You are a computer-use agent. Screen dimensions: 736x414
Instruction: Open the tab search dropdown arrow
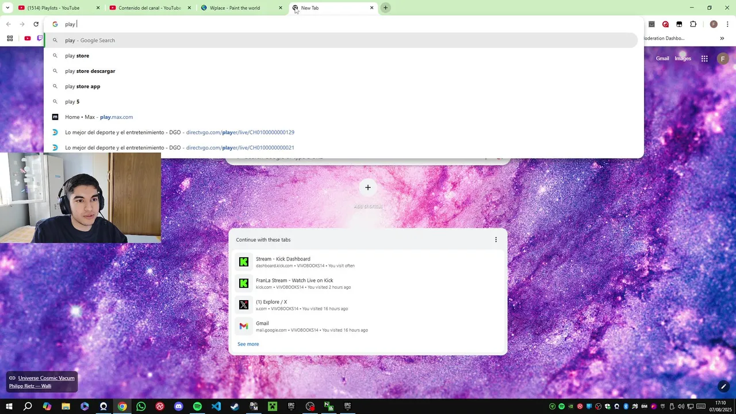click(x=7, y=7)
